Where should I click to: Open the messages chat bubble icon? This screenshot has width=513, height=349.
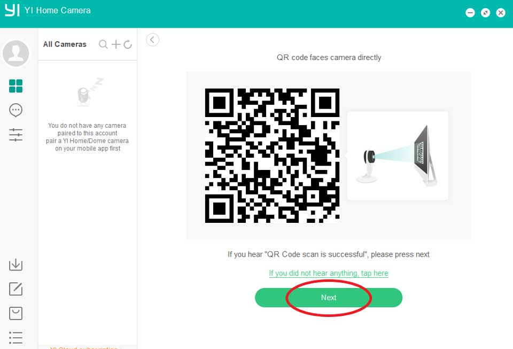(x=16, y=111)
